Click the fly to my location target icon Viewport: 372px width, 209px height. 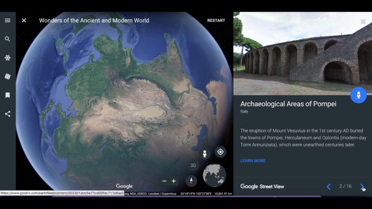pos(220,152)
